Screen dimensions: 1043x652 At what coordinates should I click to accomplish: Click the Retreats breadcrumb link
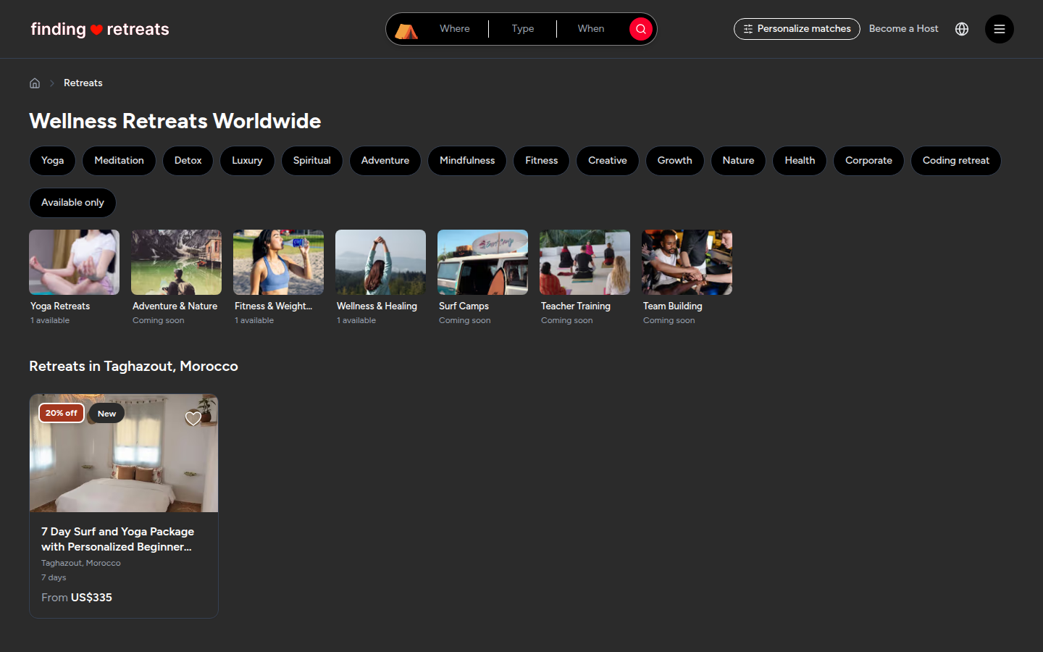click(83, 83)
